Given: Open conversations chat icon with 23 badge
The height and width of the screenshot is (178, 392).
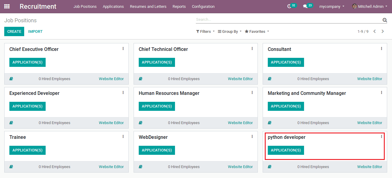Looking at the screenshot, I should tap(308, 6).
